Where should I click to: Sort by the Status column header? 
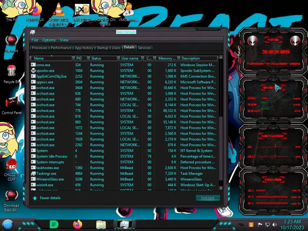coord(103,58)
